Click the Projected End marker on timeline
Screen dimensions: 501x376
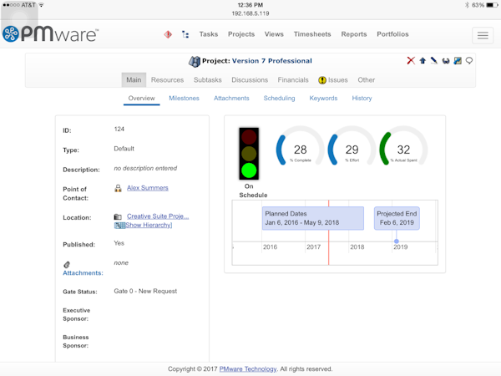[397, 218]
